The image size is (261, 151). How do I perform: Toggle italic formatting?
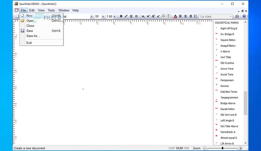click(126, 16)
